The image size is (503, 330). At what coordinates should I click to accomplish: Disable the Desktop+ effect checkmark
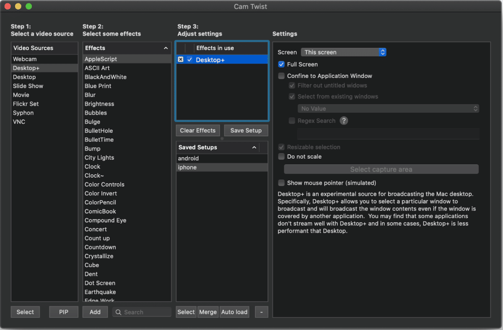tap(190, 60)
